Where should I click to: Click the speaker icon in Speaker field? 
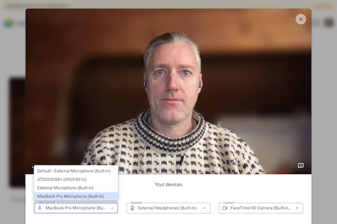pyautogui.click(x=132, y=208)
